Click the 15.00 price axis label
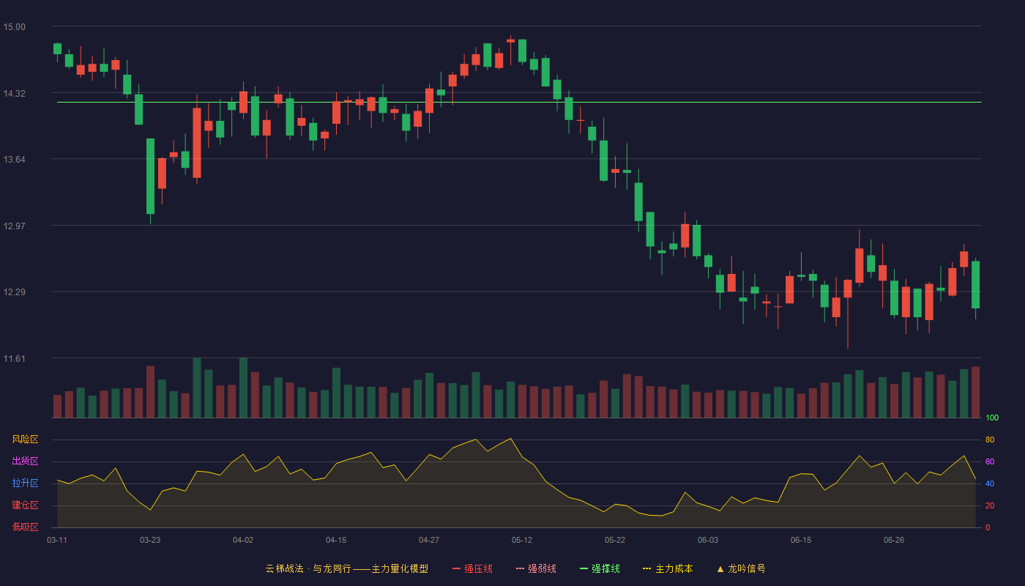 click(x=14, y=27)
